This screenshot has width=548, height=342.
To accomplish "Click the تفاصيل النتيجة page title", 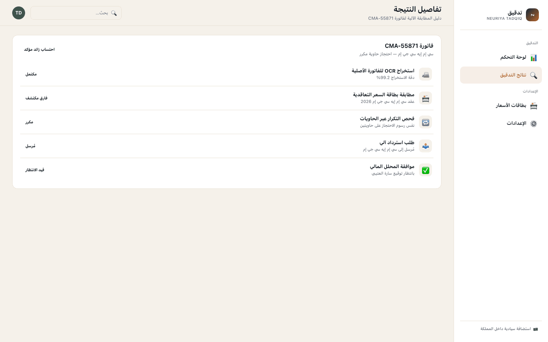I will (x=417, y=9).
